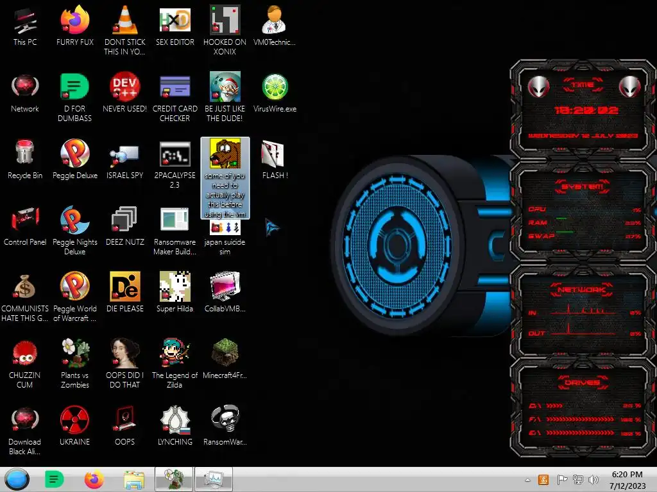Image resolution: width=657 pixels, height=492 pixels.
Task: Select the NEVER USED! Dev C++ icon
Action: click(x=125, y=86)
